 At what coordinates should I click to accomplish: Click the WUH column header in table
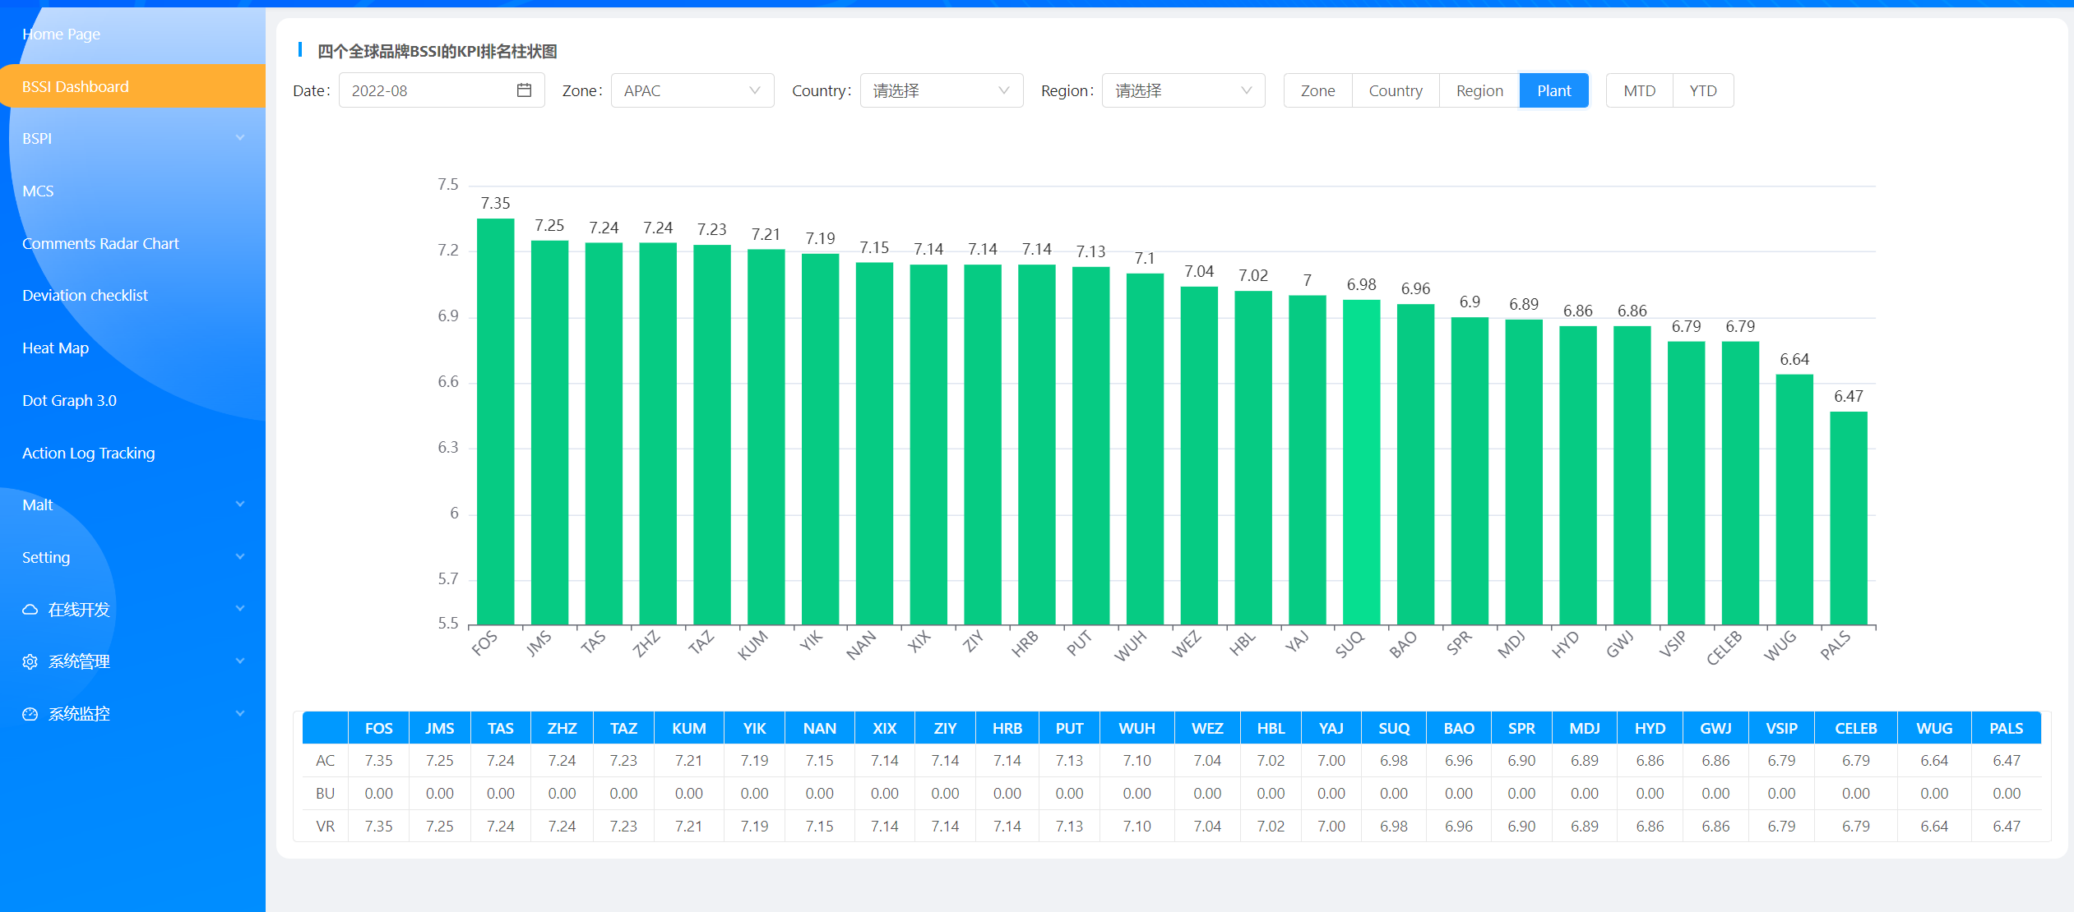1137,728
